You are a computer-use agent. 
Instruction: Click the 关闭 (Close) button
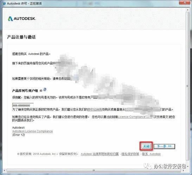click(146, 146)
